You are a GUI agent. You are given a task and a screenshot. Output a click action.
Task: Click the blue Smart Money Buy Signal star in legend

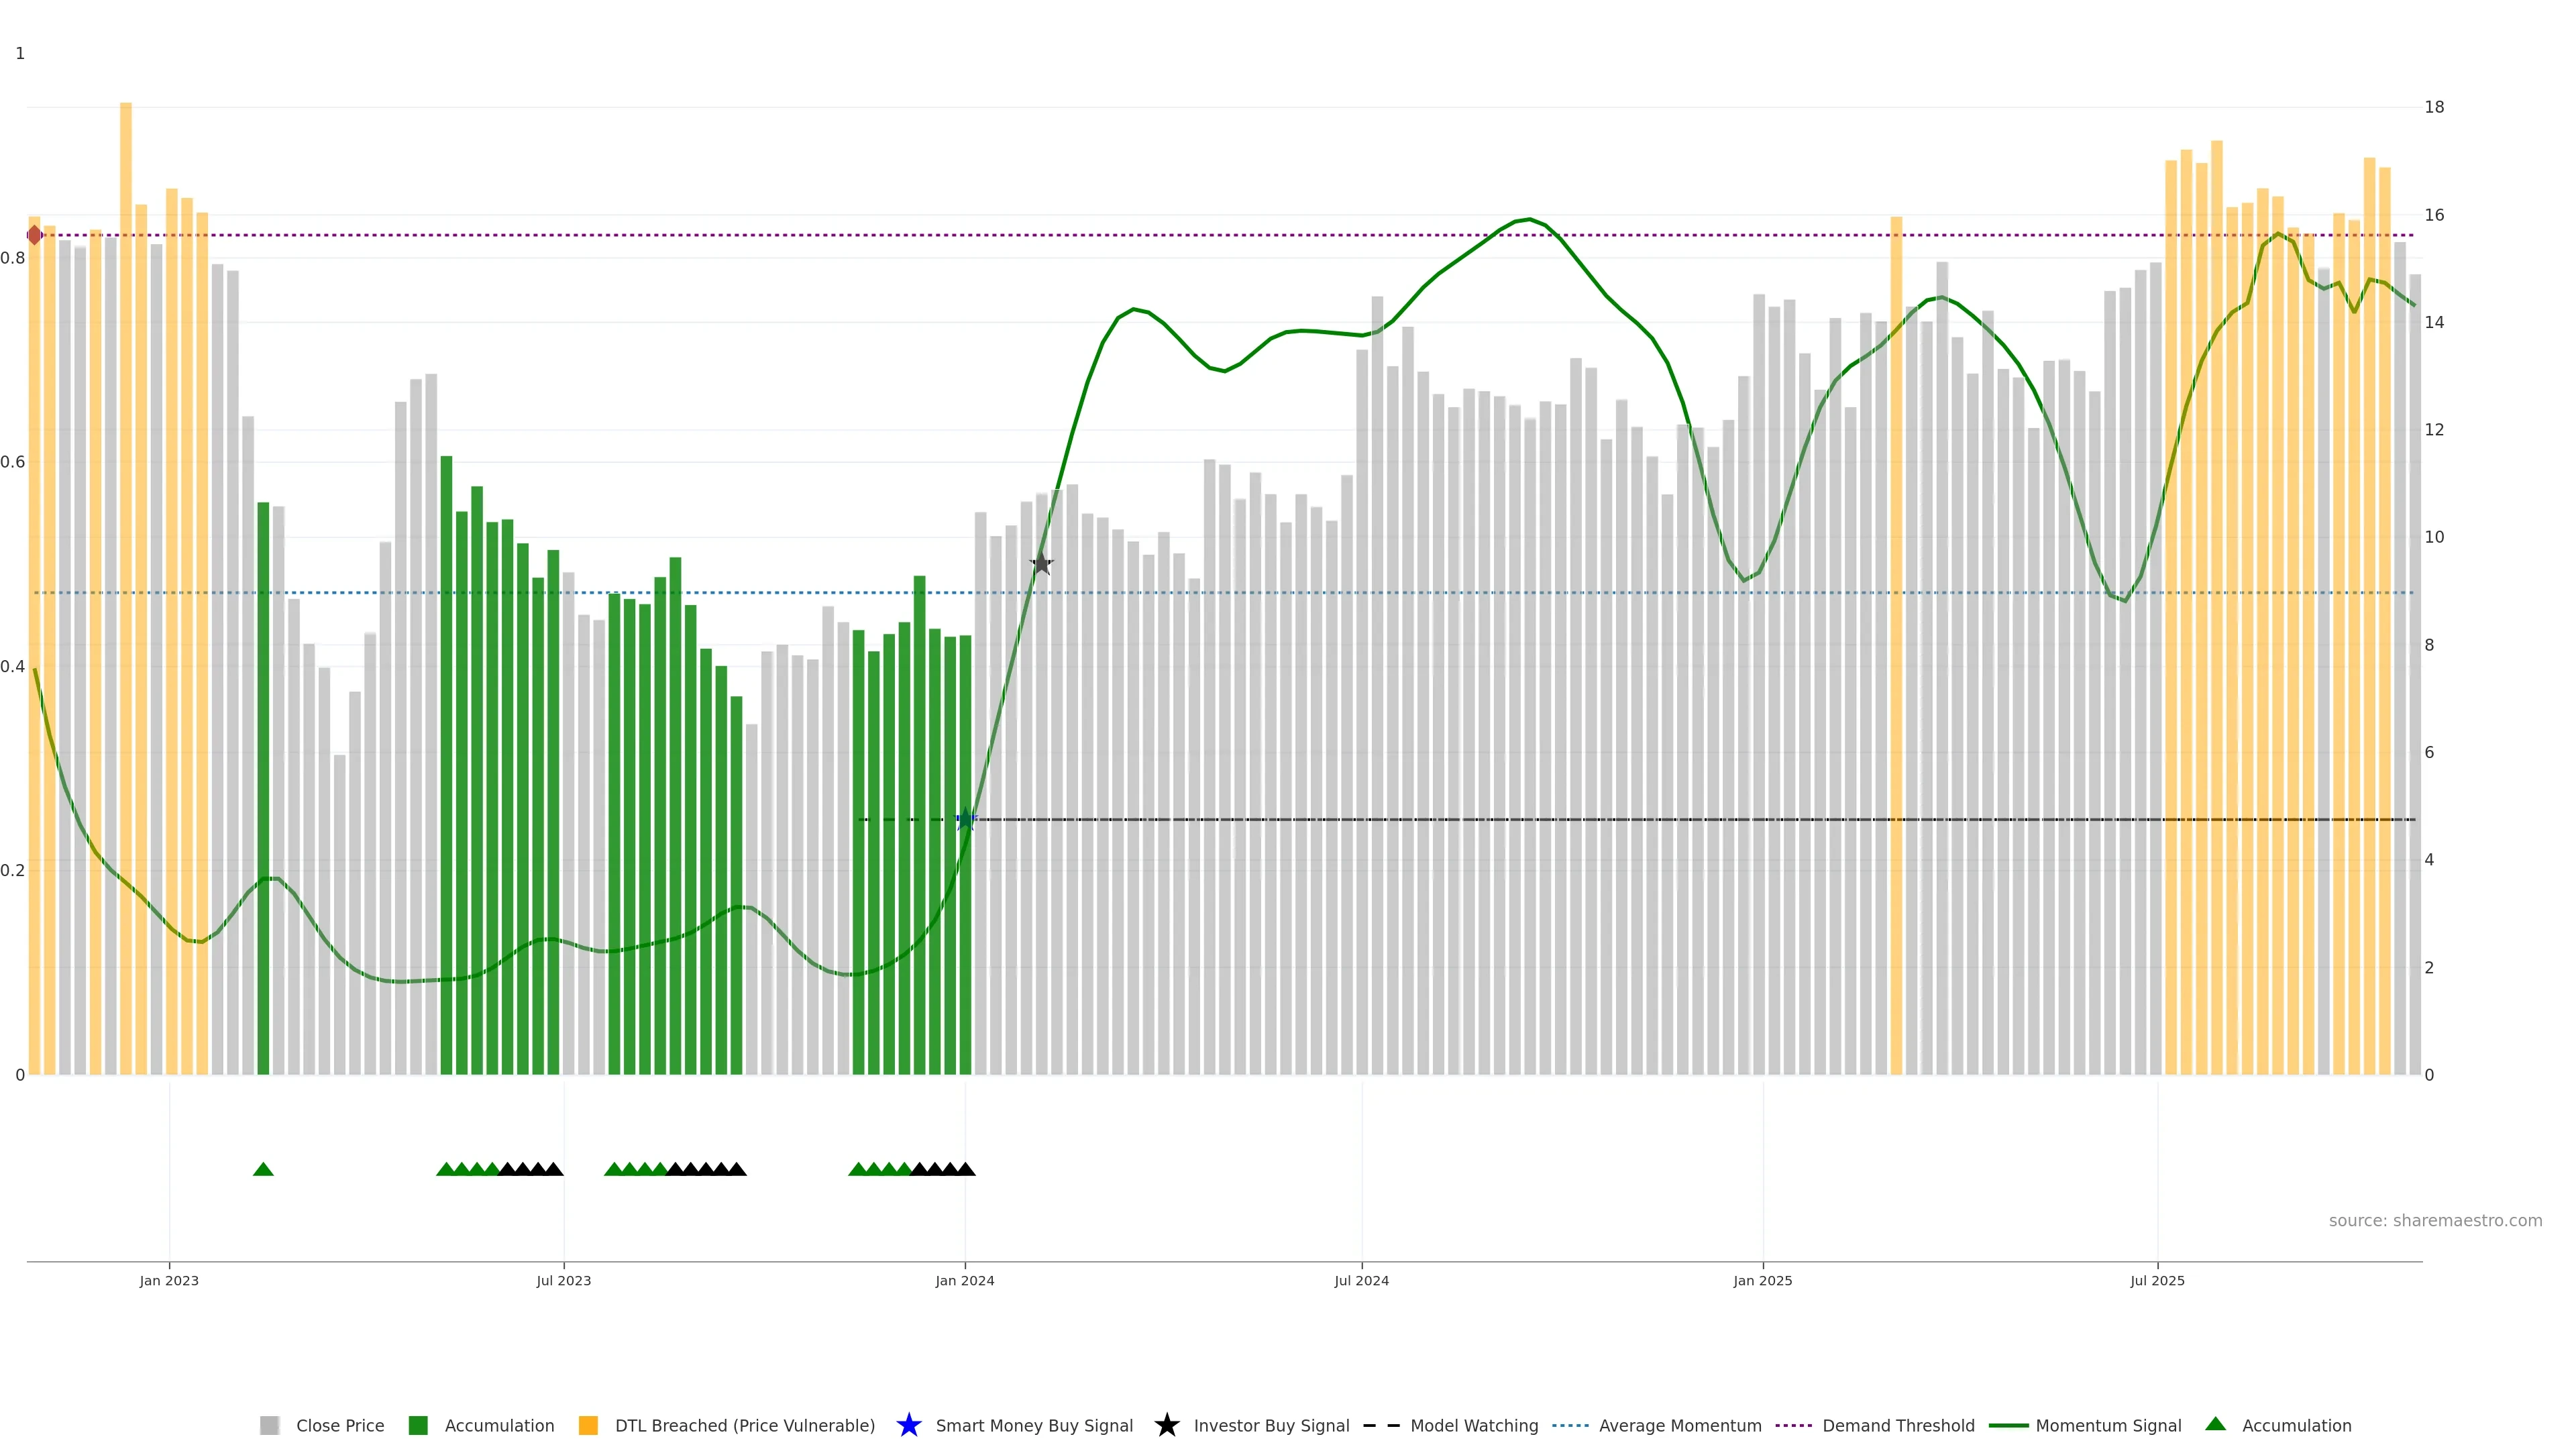(x=908, y=1425)
